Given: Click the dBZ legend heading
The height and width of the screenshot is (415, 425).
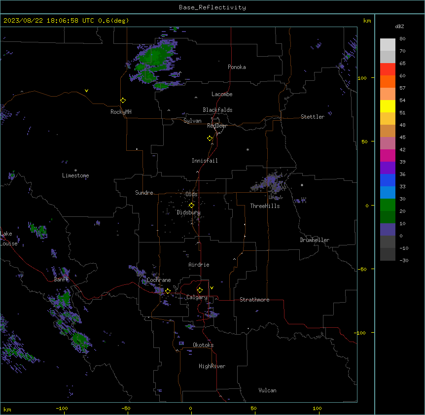Looking at the screenshot, I should [x=399, y=27].
